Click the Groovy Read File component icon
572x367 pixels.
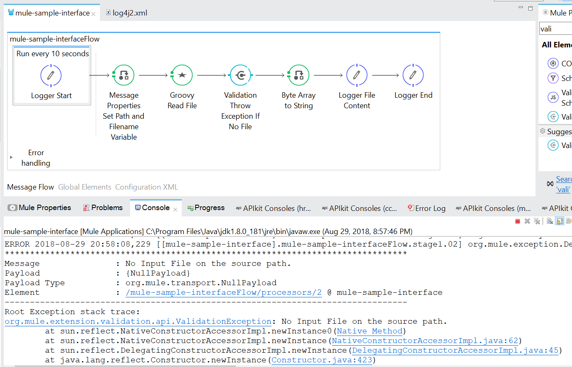(182, 75)
